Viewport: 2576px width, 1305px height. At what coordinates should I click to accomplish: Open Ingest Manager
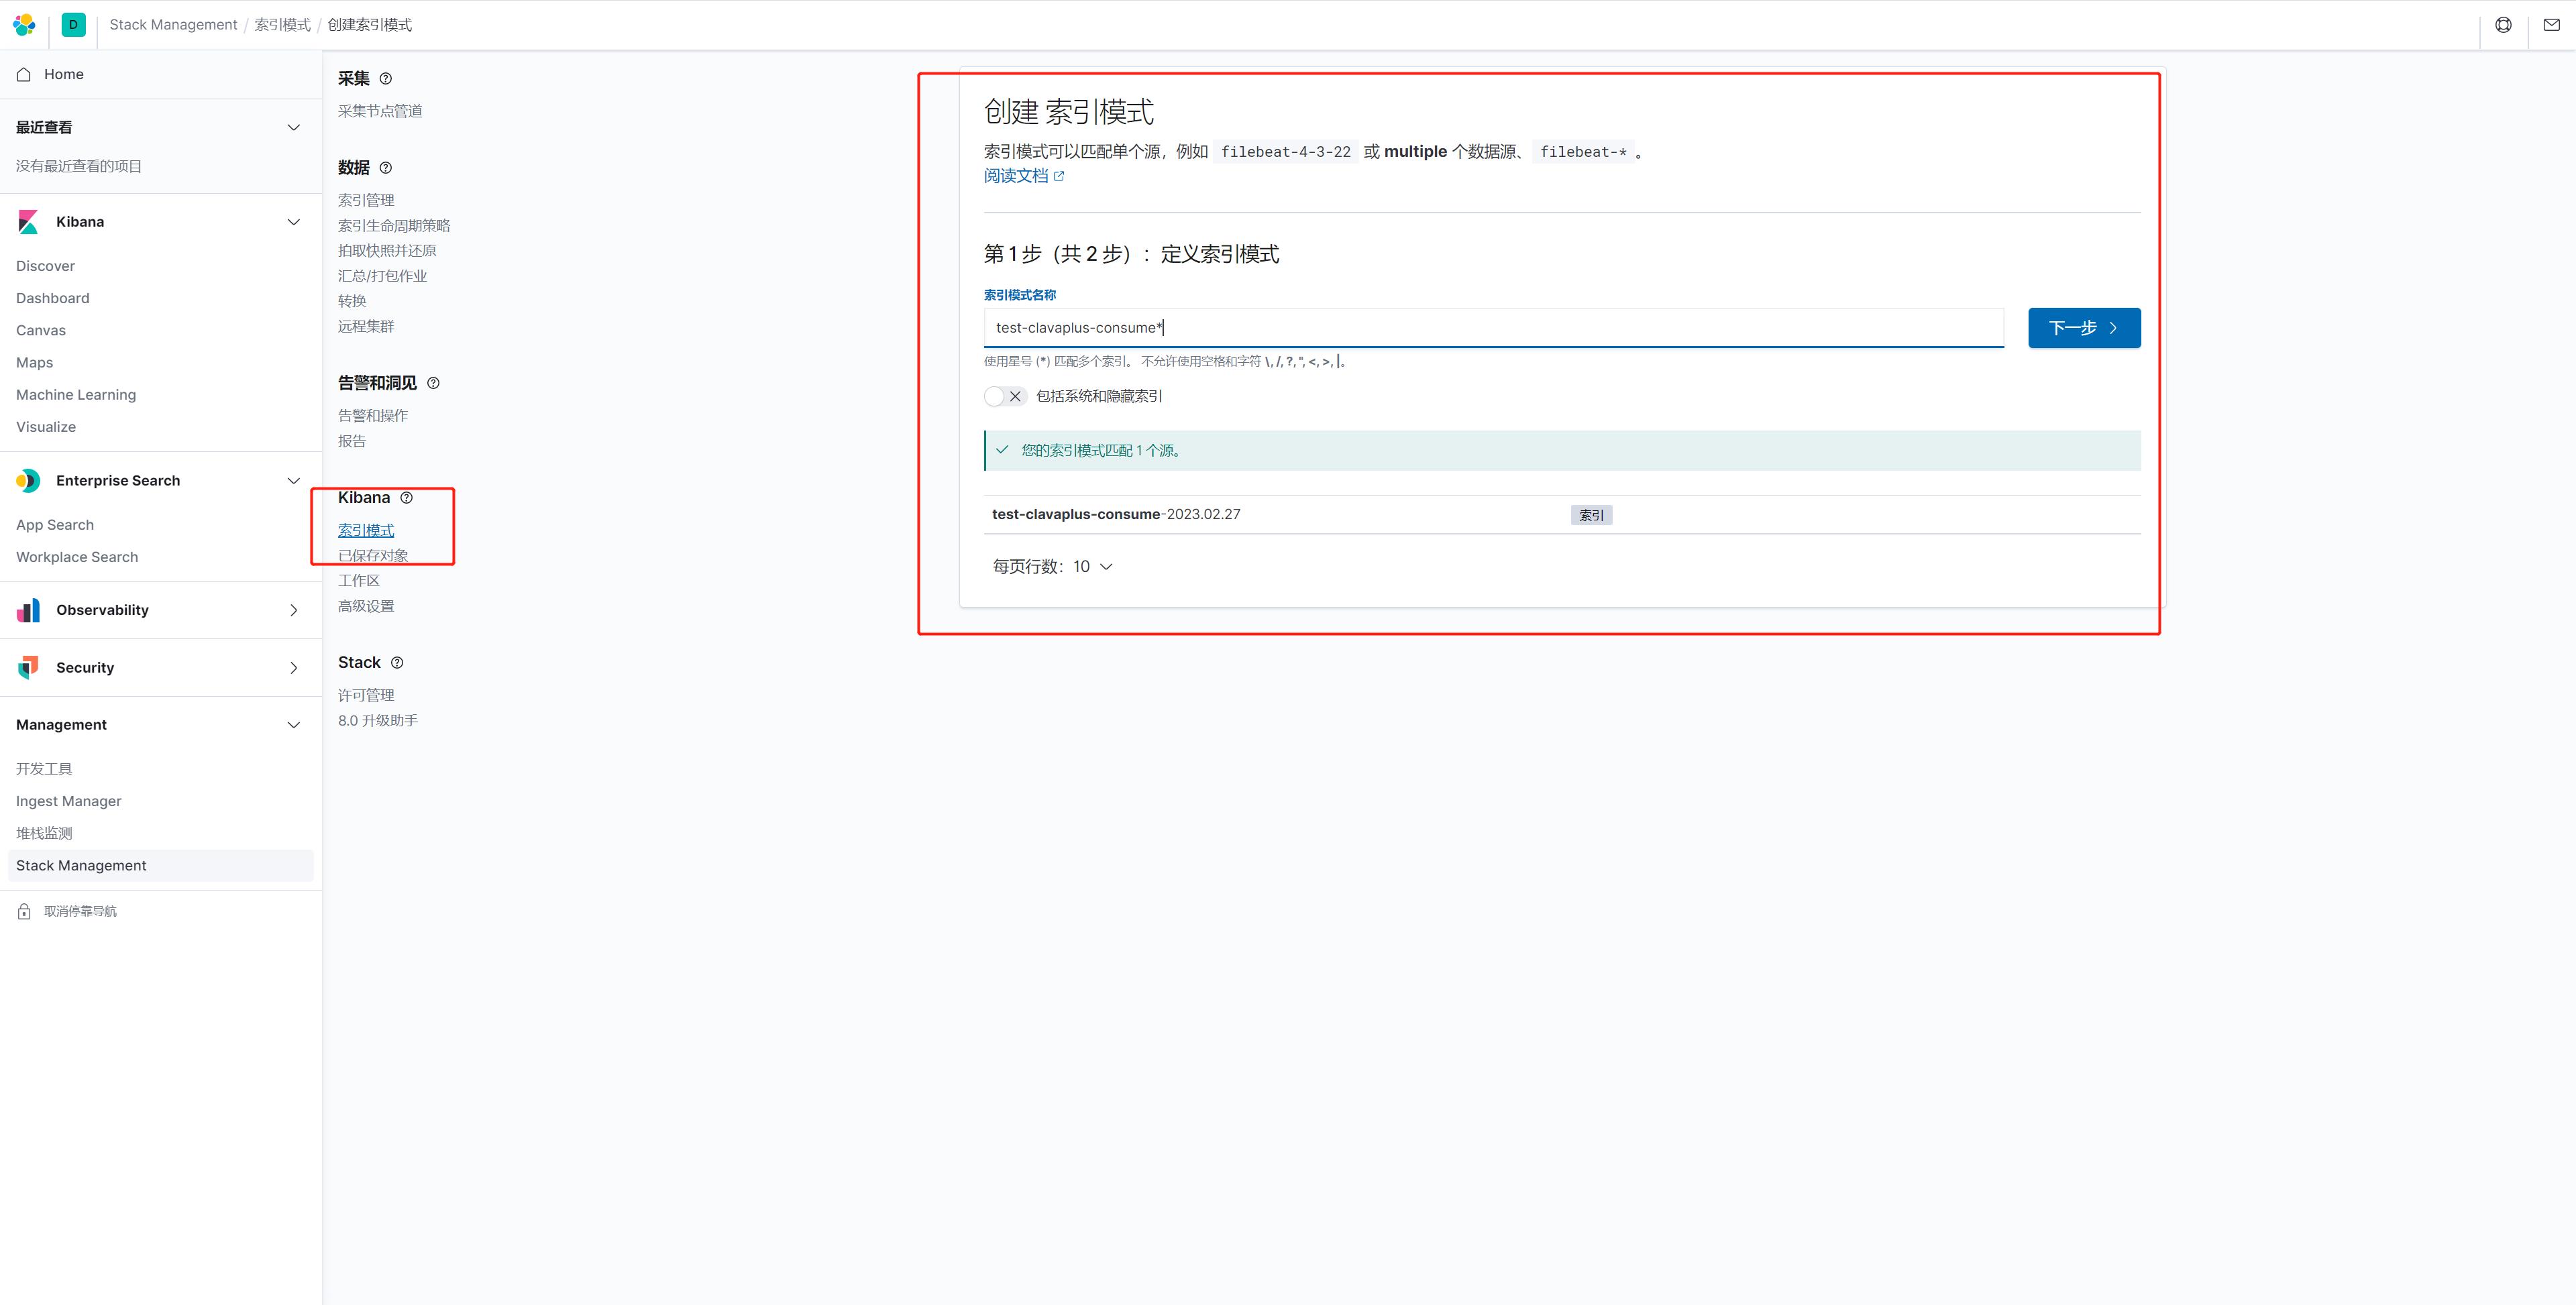tap(69, 801)
